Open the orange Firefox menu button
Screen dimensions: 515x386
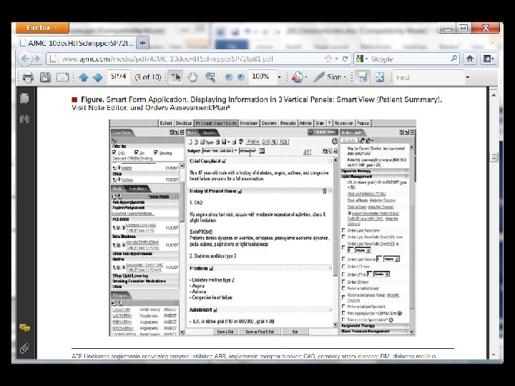coord(42,28)
